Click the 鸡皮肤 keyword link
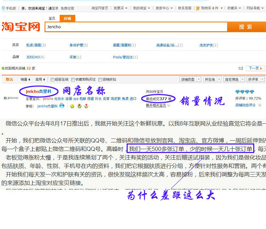 coord(116,99)
